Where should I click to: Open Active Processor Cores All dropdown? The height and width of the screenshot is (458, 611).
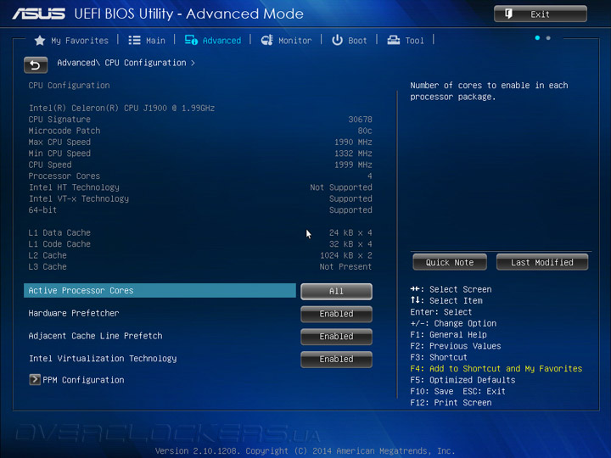[336, 291]
